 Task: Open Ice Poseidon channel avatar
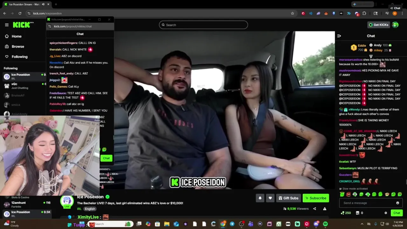click(67, 201)
